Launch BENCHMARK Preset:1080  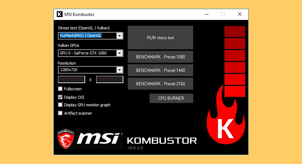coord(160,57)
